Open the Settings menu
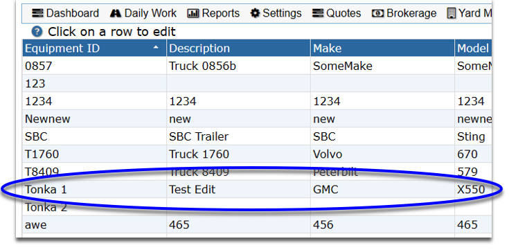Screen dimensions: 509x250 pos(276,13)
